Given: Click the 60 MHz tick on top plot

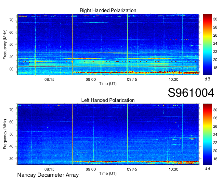Looking at the screenshot, I should (12, 32).
